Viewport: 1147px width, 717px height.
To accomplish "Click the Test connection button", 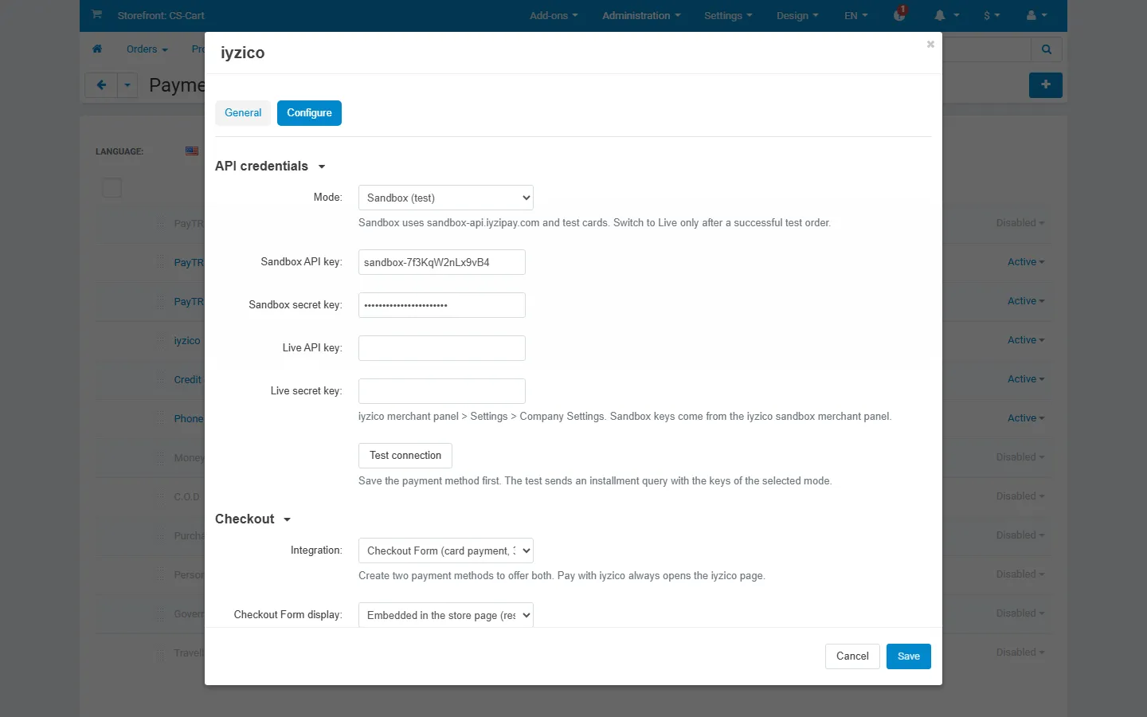I will click(x=405, y=456).
